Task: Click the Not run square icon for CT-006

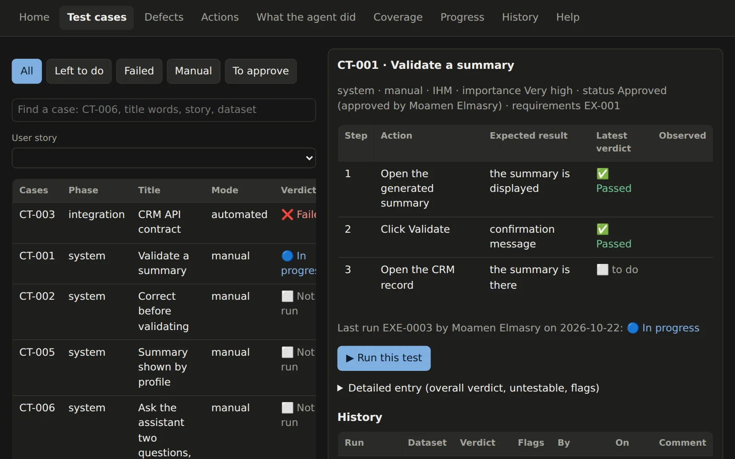Action: click(x=288, y=408)
